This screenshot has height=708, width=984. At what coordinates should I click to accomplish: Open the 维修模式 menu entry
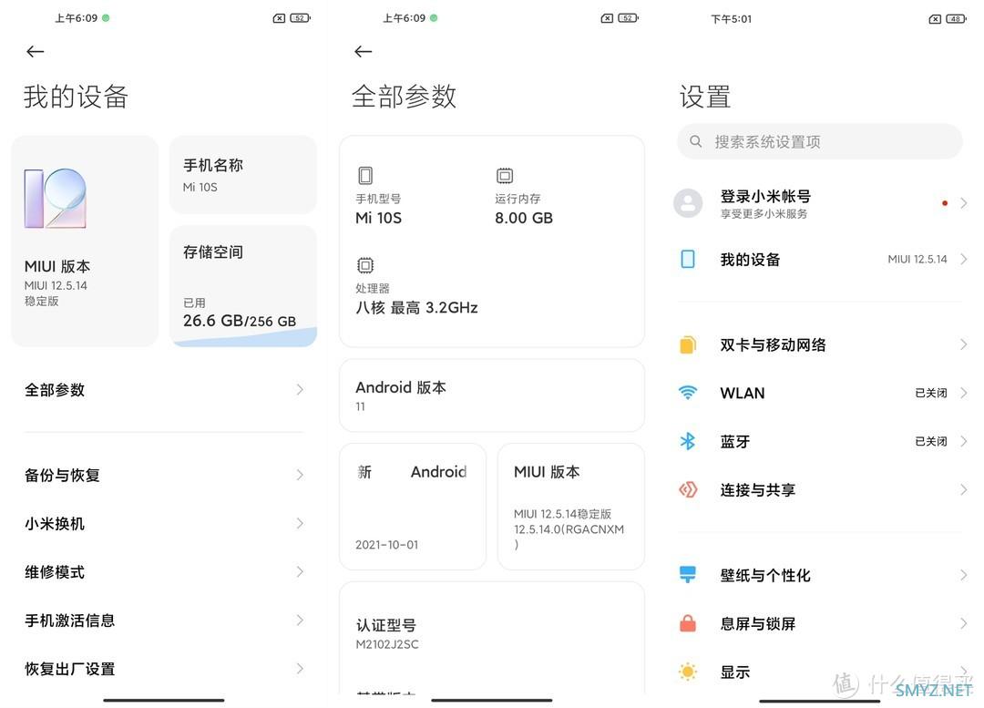(164, 572)
